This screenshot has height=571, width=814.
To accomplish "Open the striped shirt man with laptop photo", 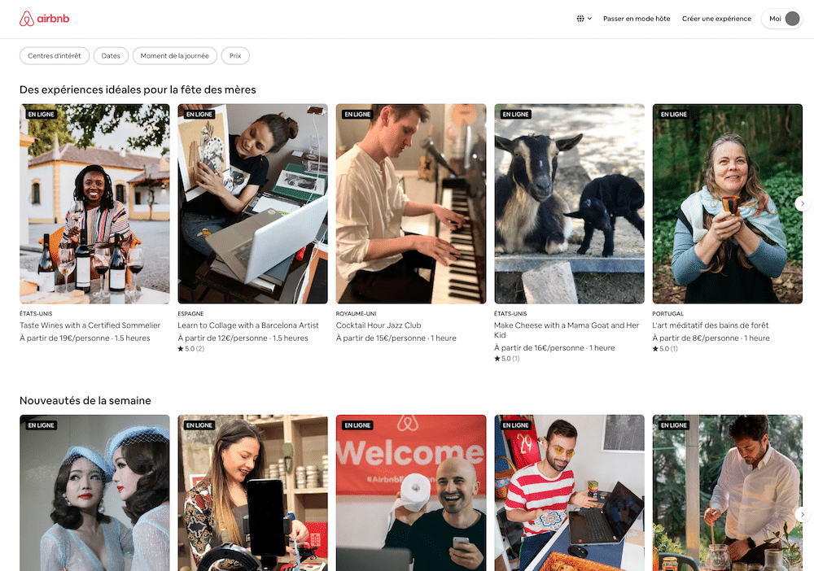I will [x=570, y=493].
